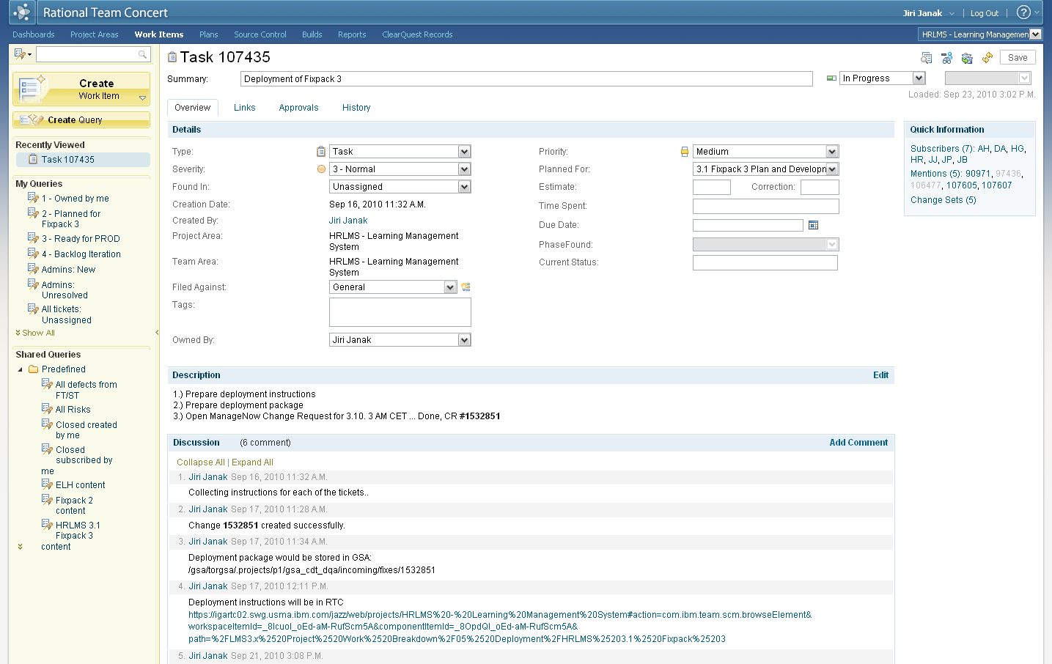Open the Source Control menu
Viewport: 1052px width, 664px height.
click(x=260, y=34)
